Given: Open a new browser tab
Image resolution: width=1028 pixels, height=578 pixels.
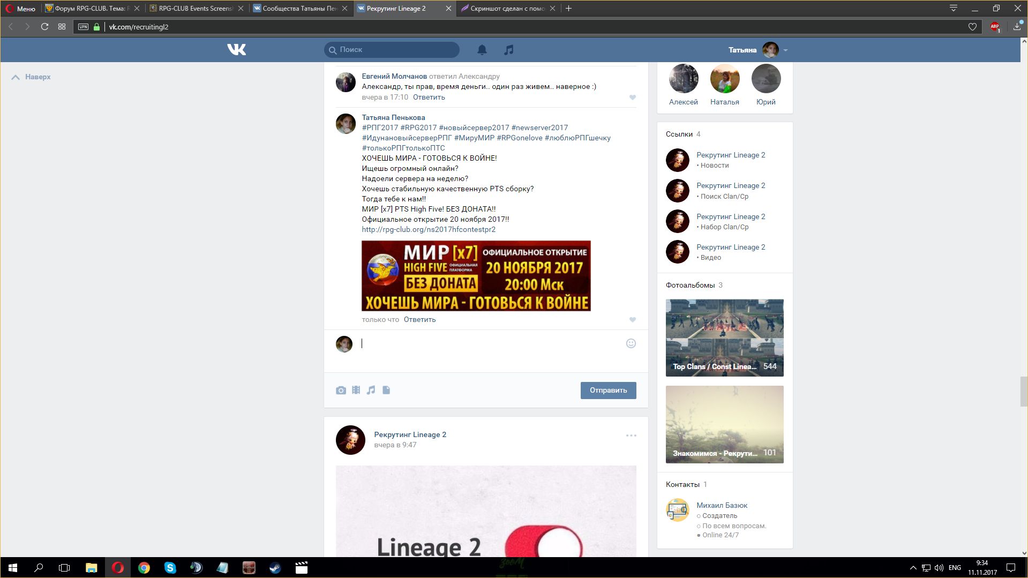Looking at the screenshot, I should [x=569, y=9].
